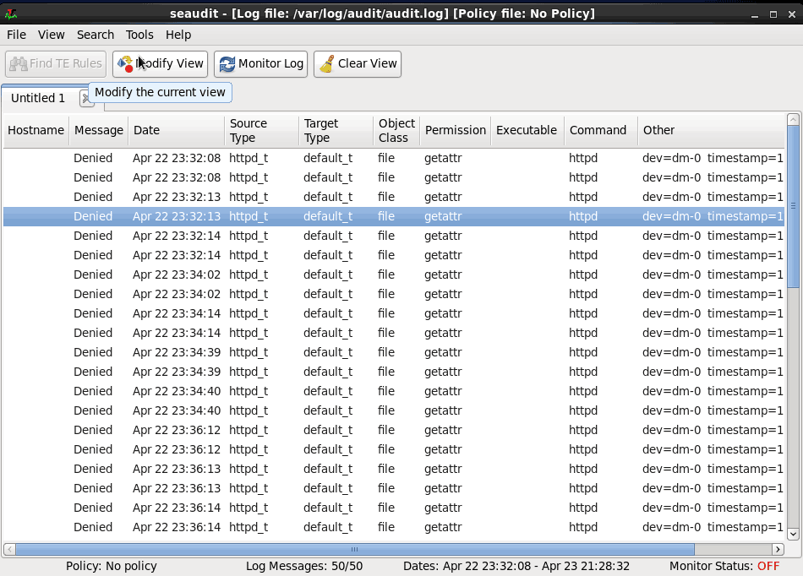Maximize the seaudit window
The height and width of the screenshot is (576, 803).
[x=773, y=14]
